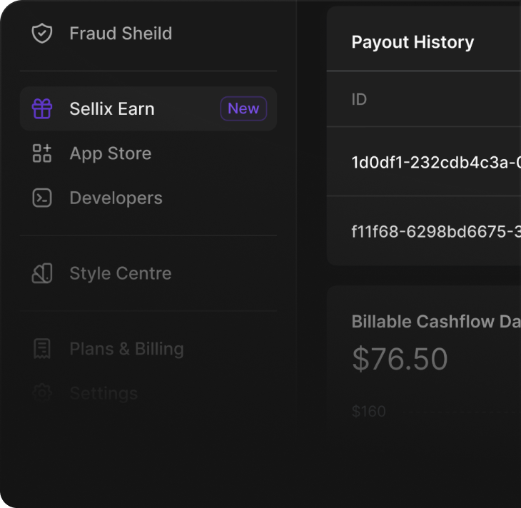Open Style Centre page

[120, 273]
